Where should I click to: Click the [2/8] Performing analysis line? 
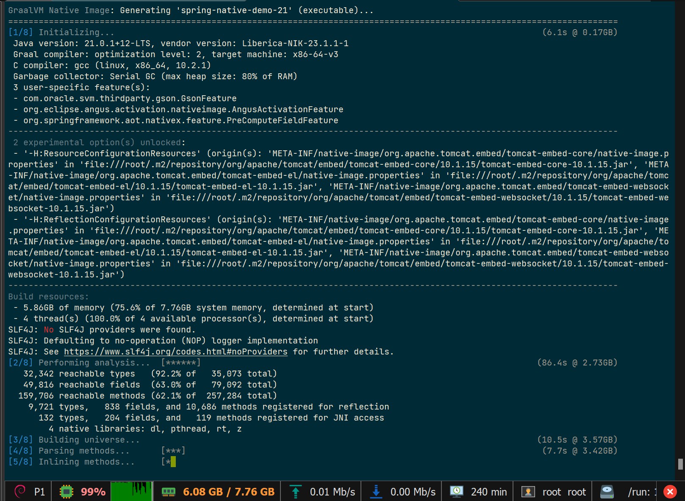(104, 363)
